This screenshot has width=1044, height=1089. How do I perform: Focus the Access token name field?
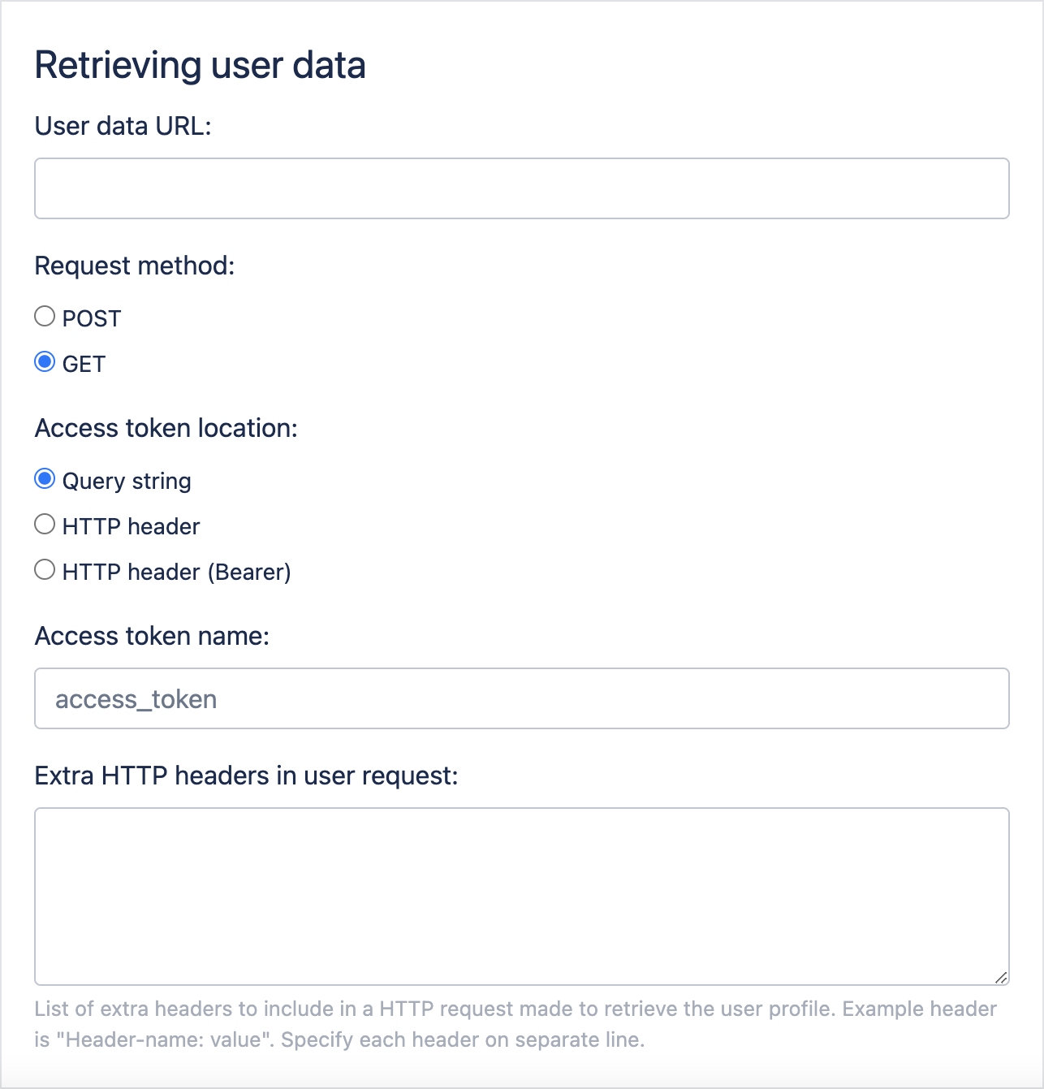tap(521, 698)
